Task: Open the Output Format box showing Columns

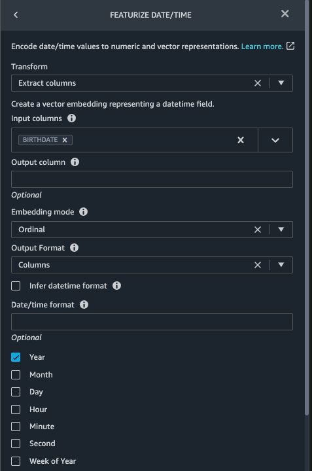Action: [x=152, y=265]
